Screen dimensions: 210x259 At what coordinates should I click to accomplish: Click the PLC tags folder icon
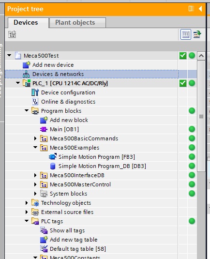coord(35,221)
